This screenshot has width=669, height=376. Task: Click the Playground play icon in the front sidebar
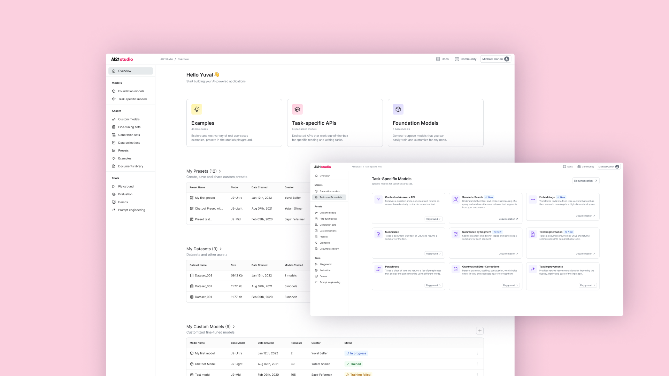point(316,264)
